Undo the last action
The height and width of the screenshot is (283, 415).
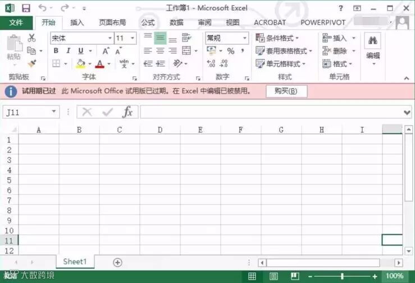click(x=42, y=8)
